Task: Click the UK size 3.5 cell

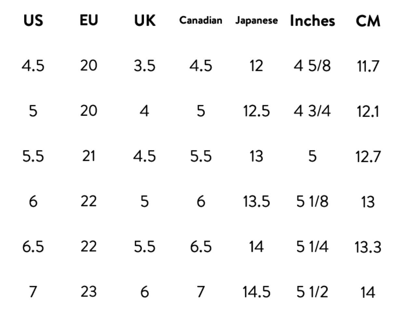Action: (x=145, y=66)
